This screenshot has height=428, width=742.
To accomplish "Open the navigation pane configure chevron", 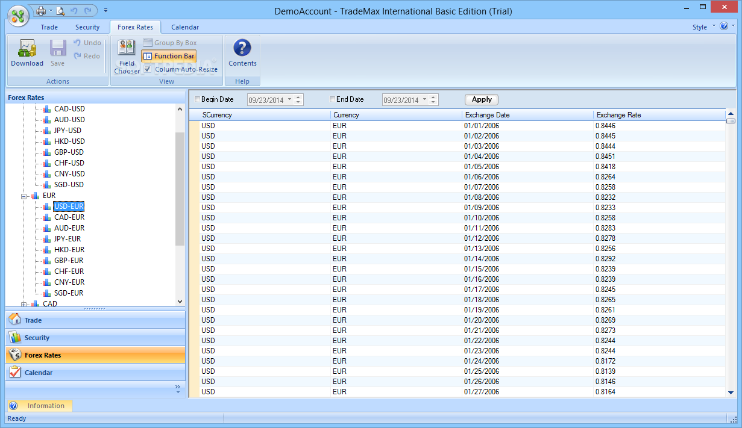I will (x=178, y=389).
